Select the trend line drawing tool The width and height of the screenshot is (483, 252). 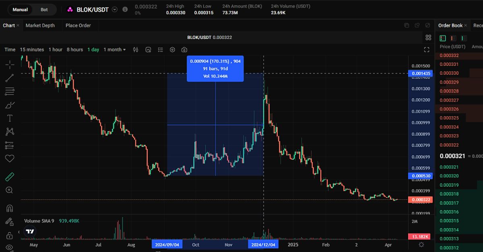coord(10,78)
